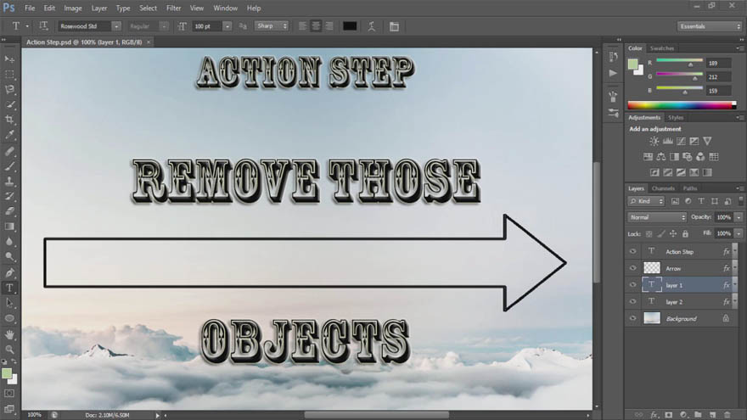
Task: Toggle text orientation in options bar
Action: click(x=43, y=25)
